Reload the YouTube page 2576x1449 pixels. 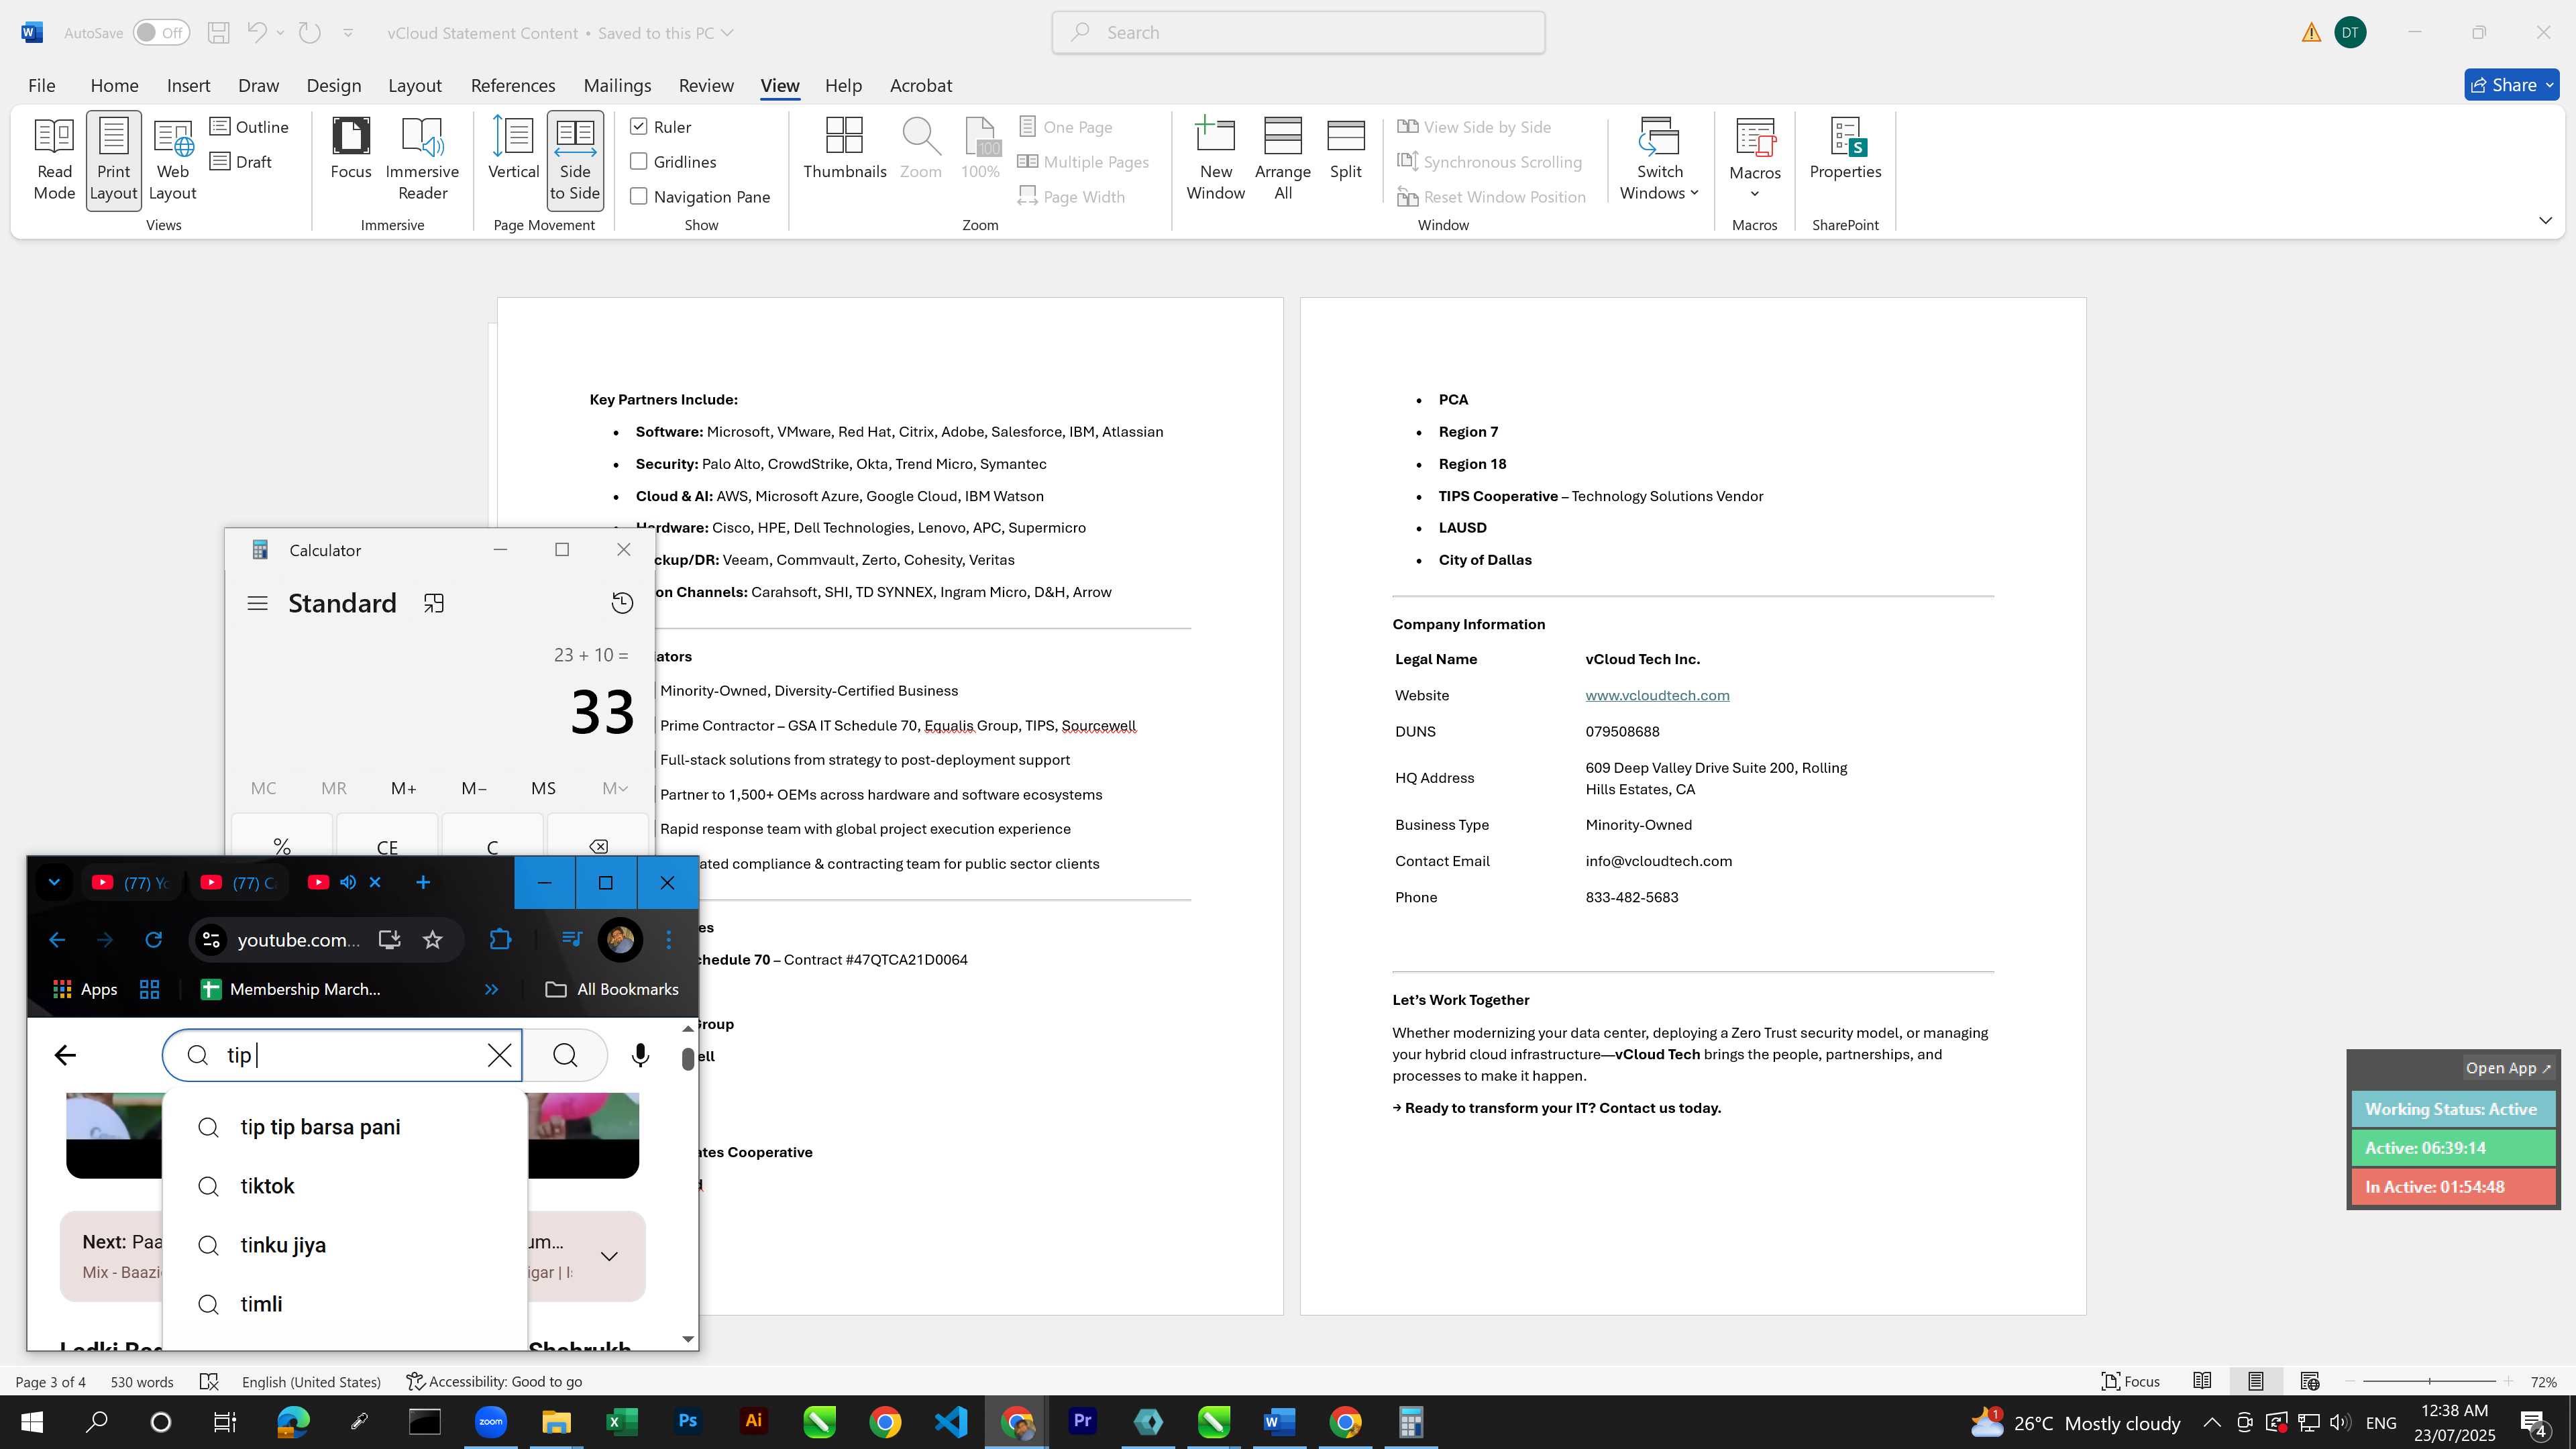coord(153,939)
